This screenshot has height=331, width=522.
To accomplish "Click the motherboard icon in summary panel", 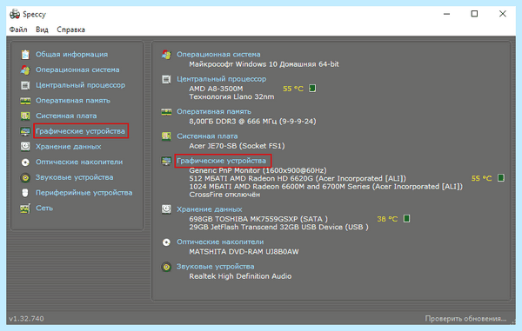I will 166,136.
